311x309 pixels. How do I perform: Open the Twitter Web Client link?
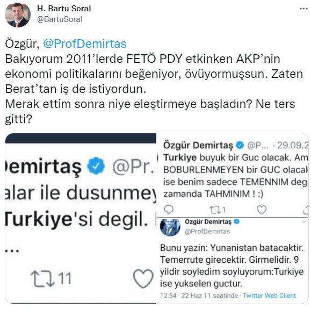pos(269,296)
